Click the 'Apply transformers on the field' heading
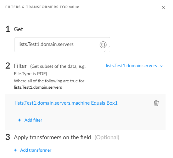The height and width of the screenshot is (158, 173). (52, 137)
